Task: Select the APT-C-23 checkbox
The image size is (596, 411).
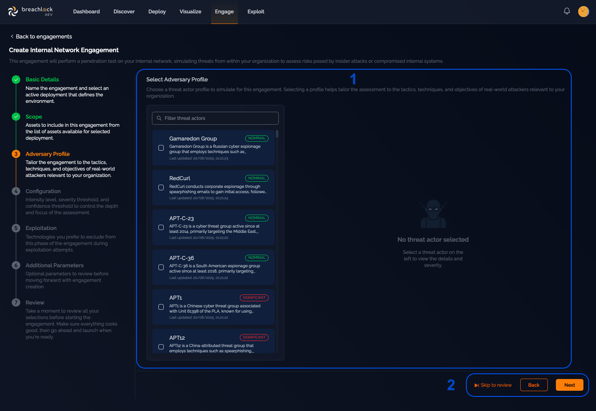Action: click(161, 228)
